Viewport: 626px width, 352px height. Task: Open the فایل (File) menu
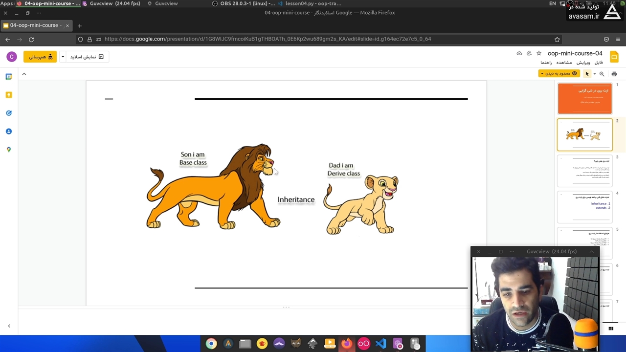click(599, 63)
